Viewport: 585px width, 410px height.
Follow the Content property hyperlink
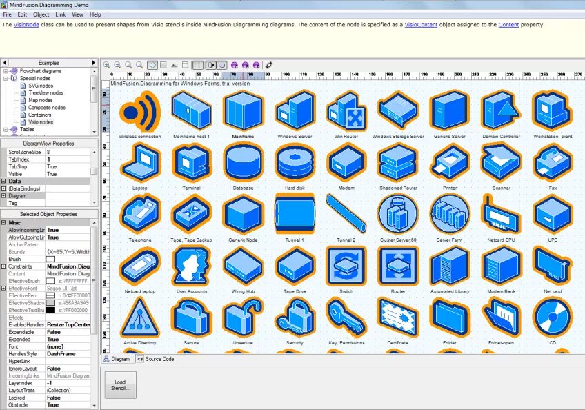[508, 25]
